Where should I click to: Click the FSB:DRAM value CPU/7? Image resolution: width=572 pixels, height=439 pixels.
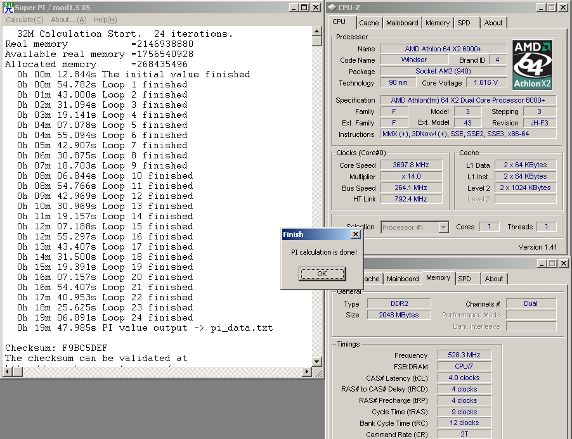point(464,366)
